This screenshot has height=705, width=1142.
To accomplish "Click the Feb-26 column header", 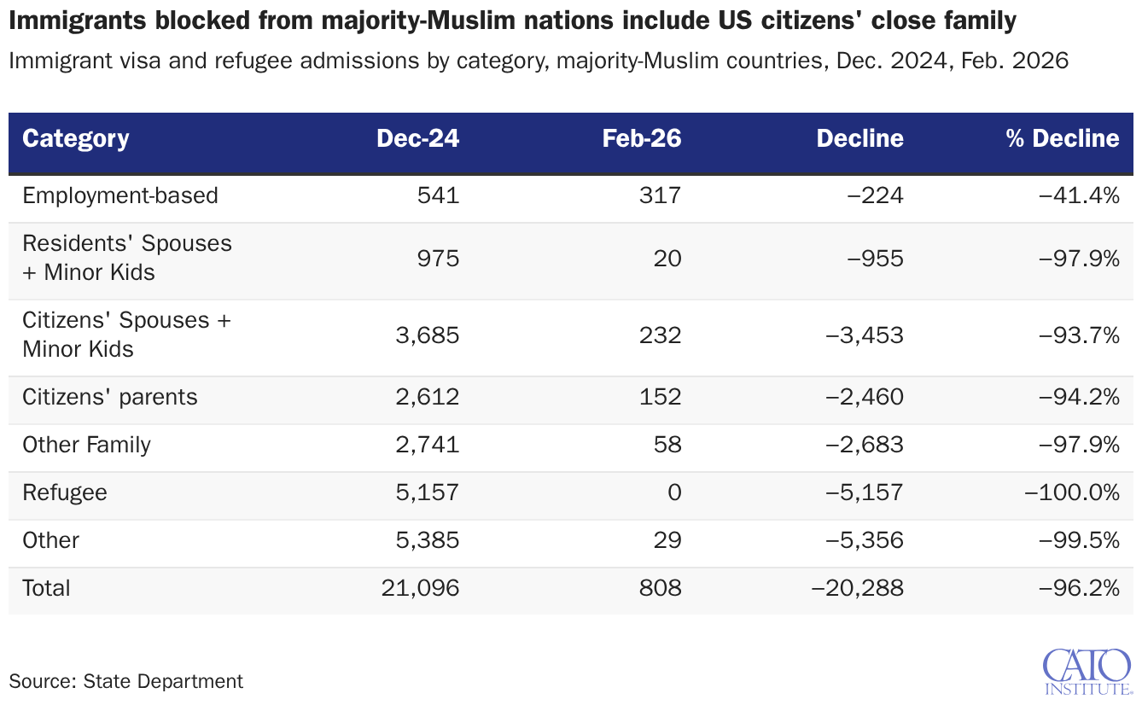I will 642,138.
